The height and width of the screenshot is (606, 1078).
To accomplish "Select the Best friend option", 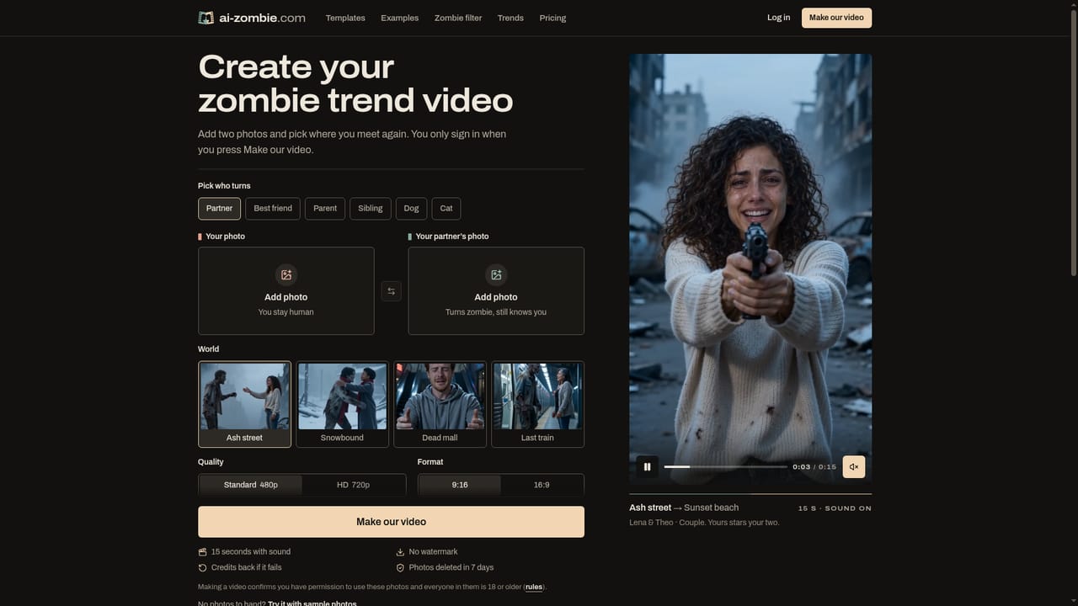I will pos(273,209).
